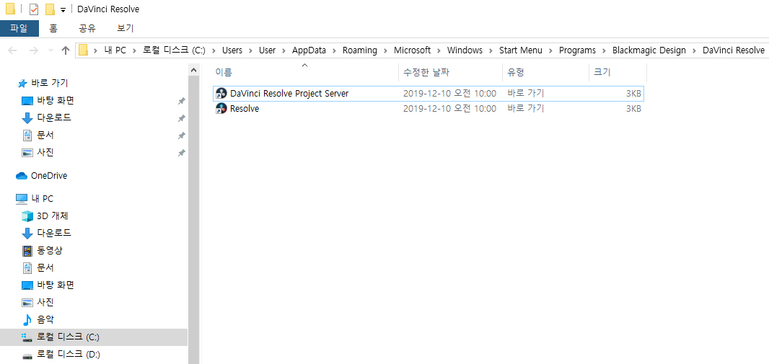
Task: Navigate to Start Menu in the breadcrumb
Action: [521, 50]
